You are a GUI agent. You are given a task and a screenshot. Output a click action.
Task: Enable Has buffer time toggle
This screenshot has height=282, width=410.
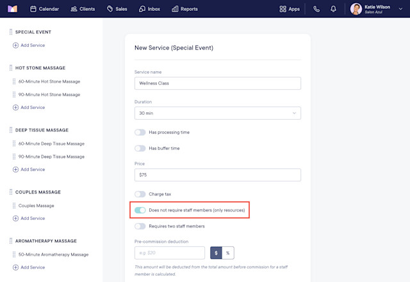[x=140, y=148]
